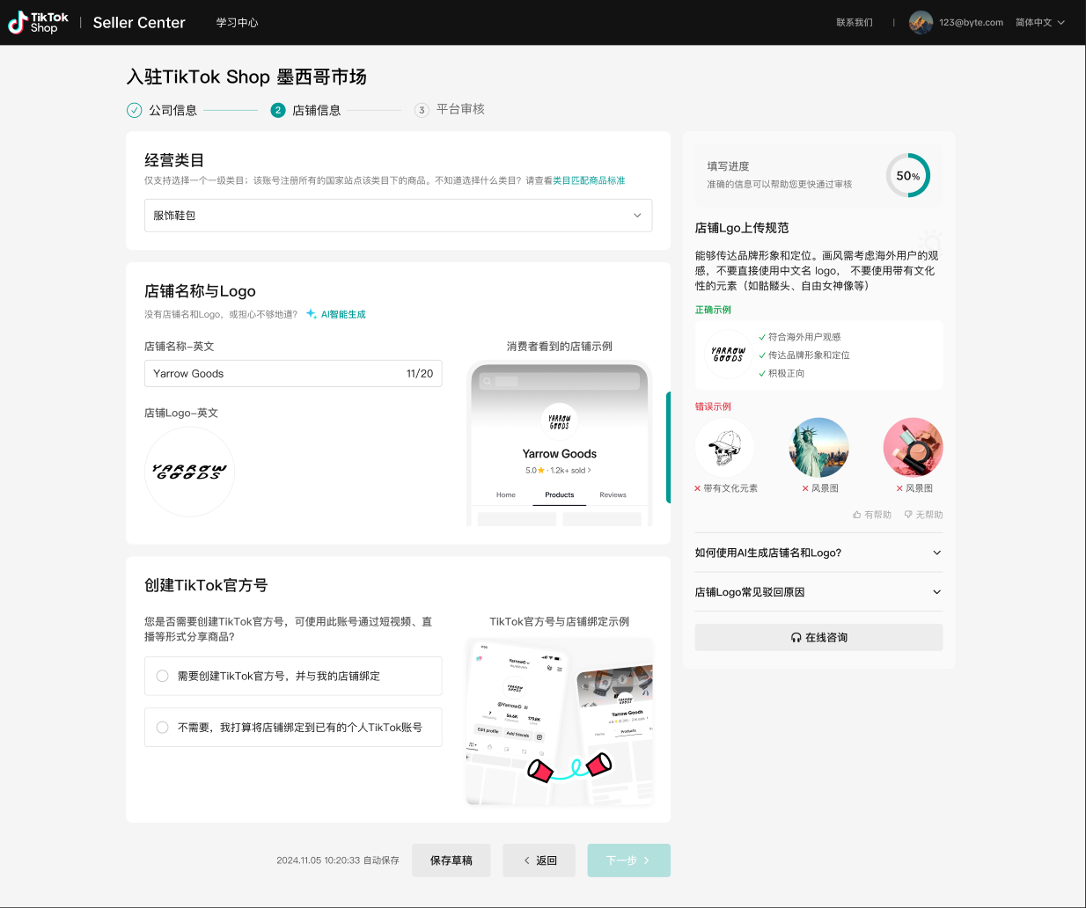The height and width of the screenshot is (908, 1086).
Task: Click the step 2 店铺信息 circle
Action: (x=278, y=110)
